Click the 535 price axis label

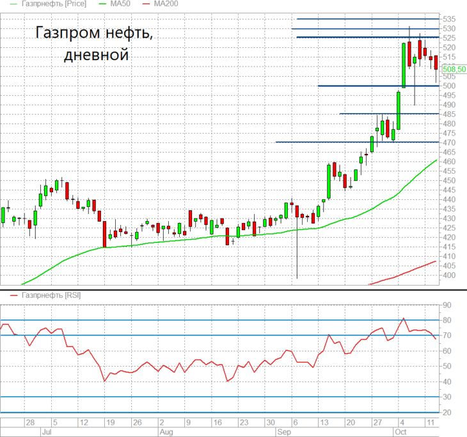click(449, 19)
